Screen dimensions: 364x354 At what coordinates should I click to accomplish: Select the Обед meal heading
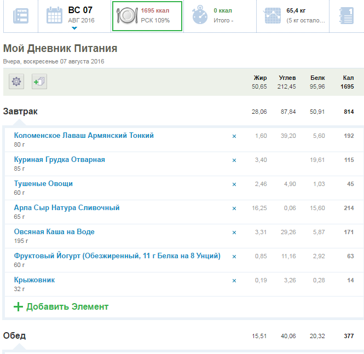coord(14,335)
